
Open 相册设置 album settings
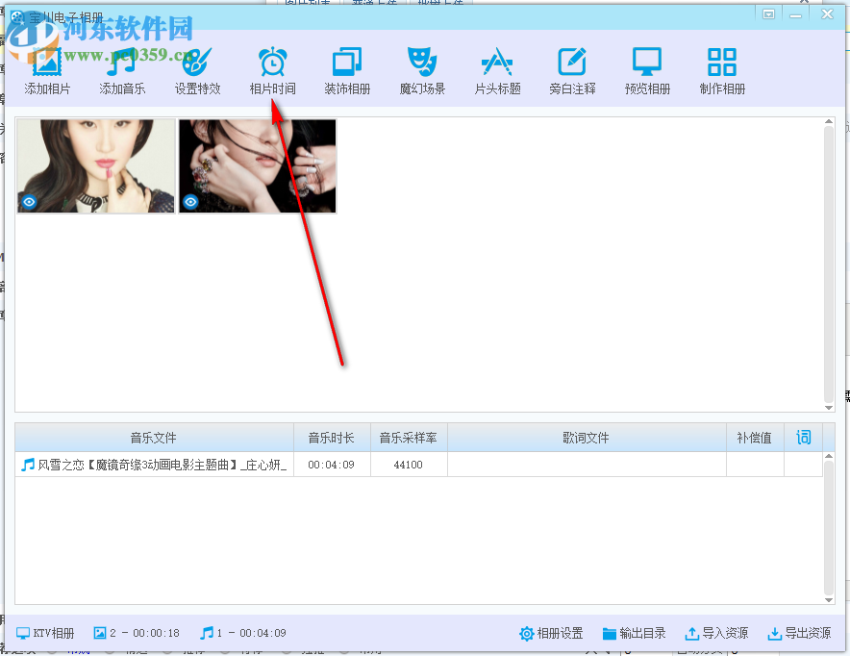pyautogui.click(x=551, y=633)
